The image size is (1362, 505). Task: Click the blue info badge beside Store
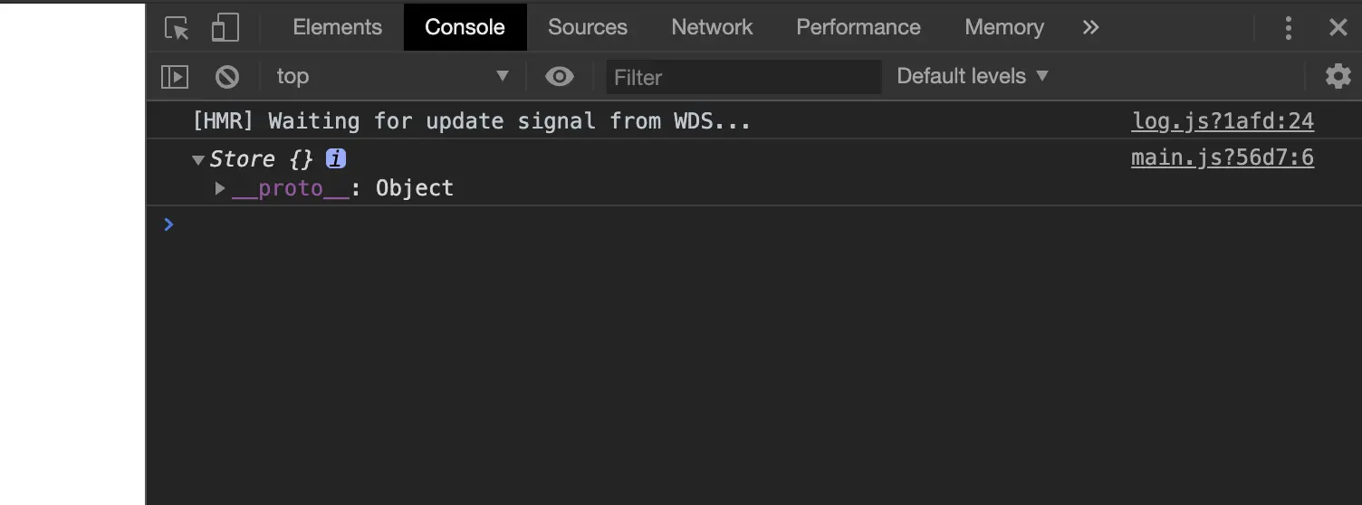click(336, 159)
